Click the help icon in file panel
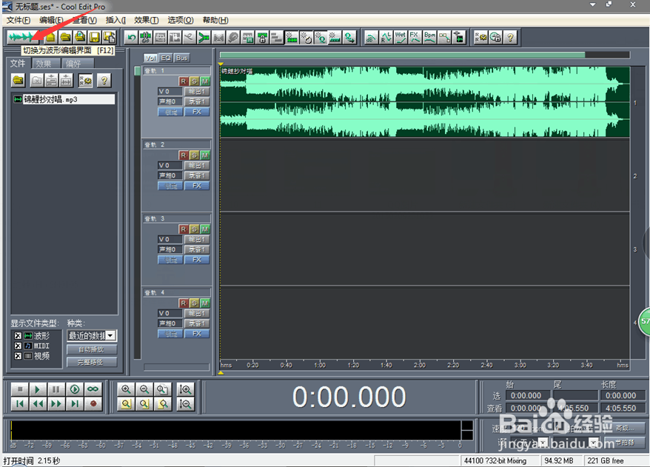 coord(104,81)
